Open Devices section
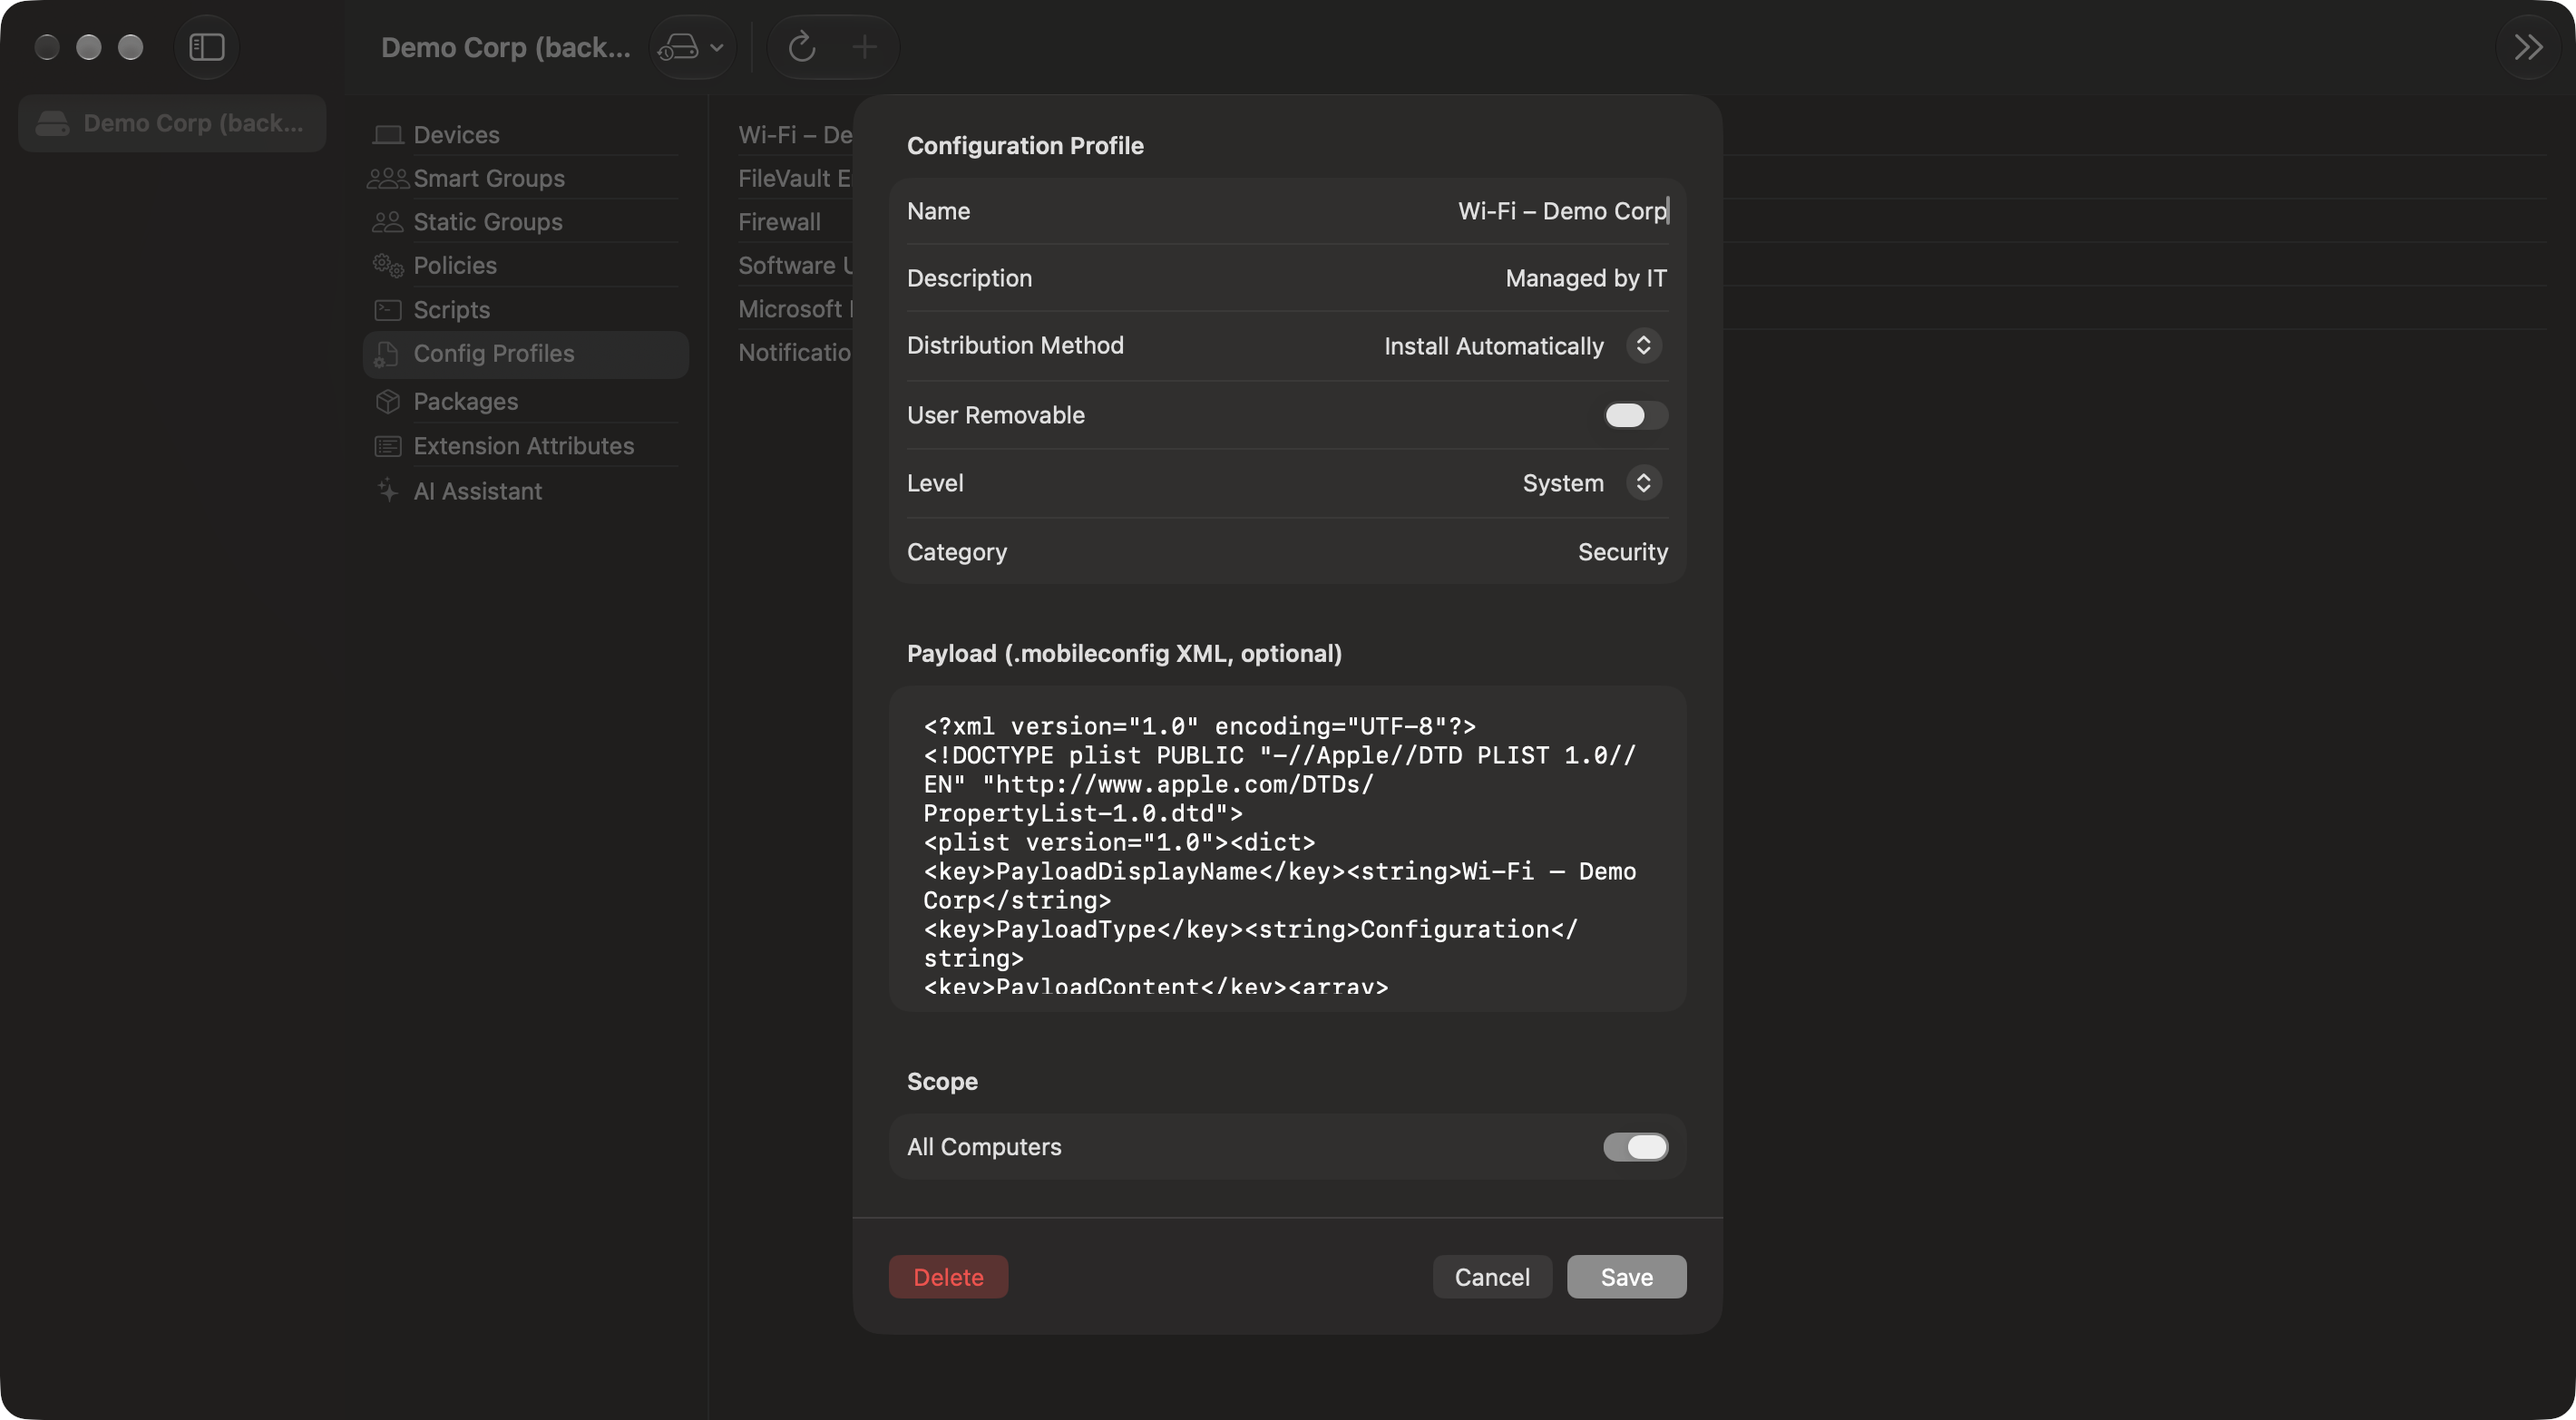2576x1420 pixels. pyautogui.click(x=526, y=134)
